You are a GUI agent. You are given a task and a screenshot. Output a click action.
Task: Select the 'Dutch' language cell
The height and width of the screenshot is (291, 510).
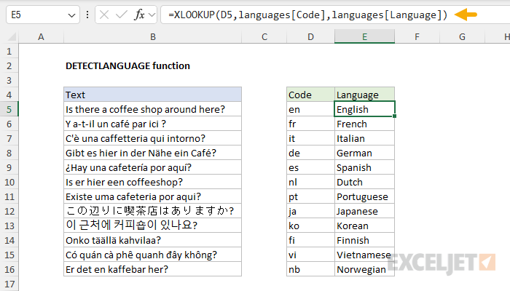[x=364, y=182]
